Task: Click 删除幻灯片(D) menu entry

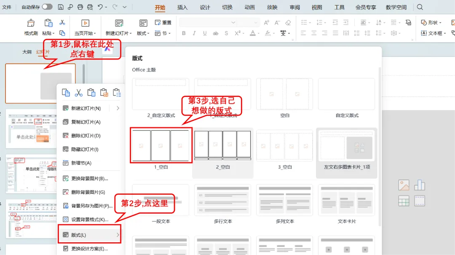Action: pyautogui.click(x=86, y=136)
